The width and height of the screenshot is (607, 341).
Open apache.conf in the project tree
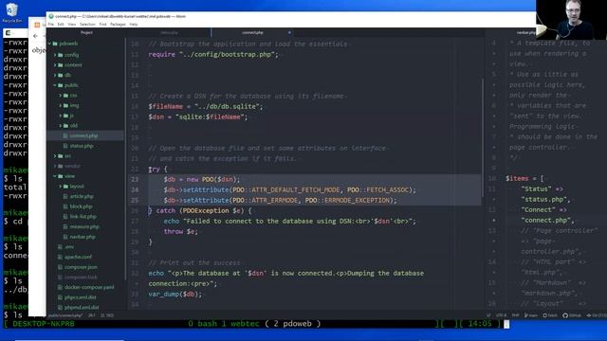coord(78,257)
